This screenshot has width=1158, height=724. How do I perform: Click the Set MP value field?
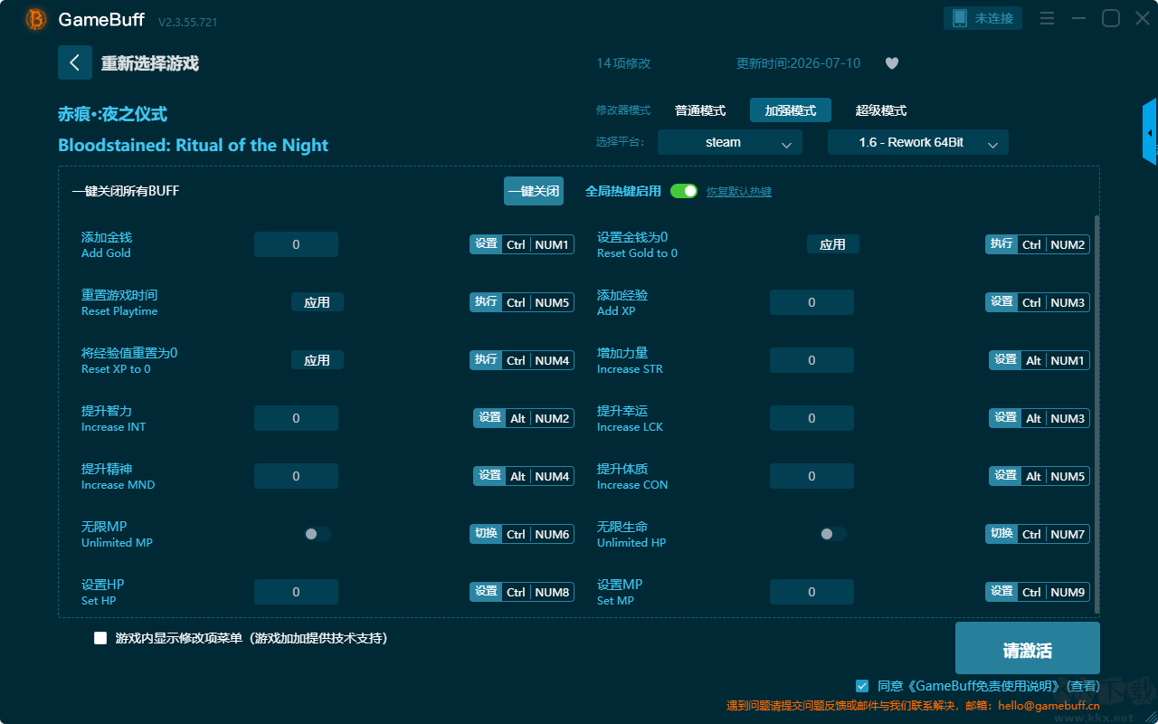pos(812,592)
